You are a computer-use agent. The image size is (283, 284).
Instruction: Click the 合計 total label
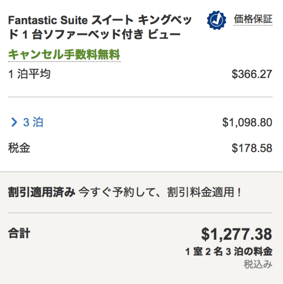[x=19, y=233]
